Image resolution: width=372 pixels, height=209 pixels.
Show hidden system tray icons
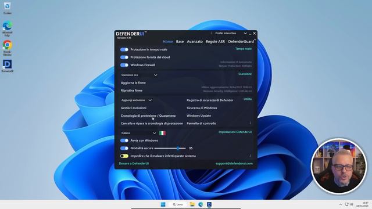tap(341, 204)
